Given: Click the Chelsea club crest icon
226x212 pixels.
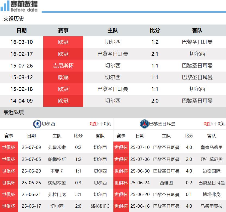Looking at the screenshot, I should tap(37, 124).
